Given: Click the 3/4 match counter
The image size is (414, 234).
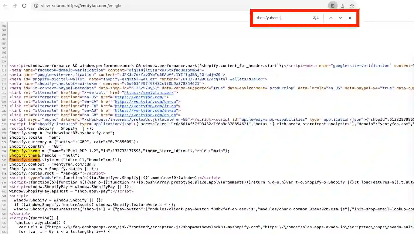Looking at the screenshot, I should click(x=315, y=18).
